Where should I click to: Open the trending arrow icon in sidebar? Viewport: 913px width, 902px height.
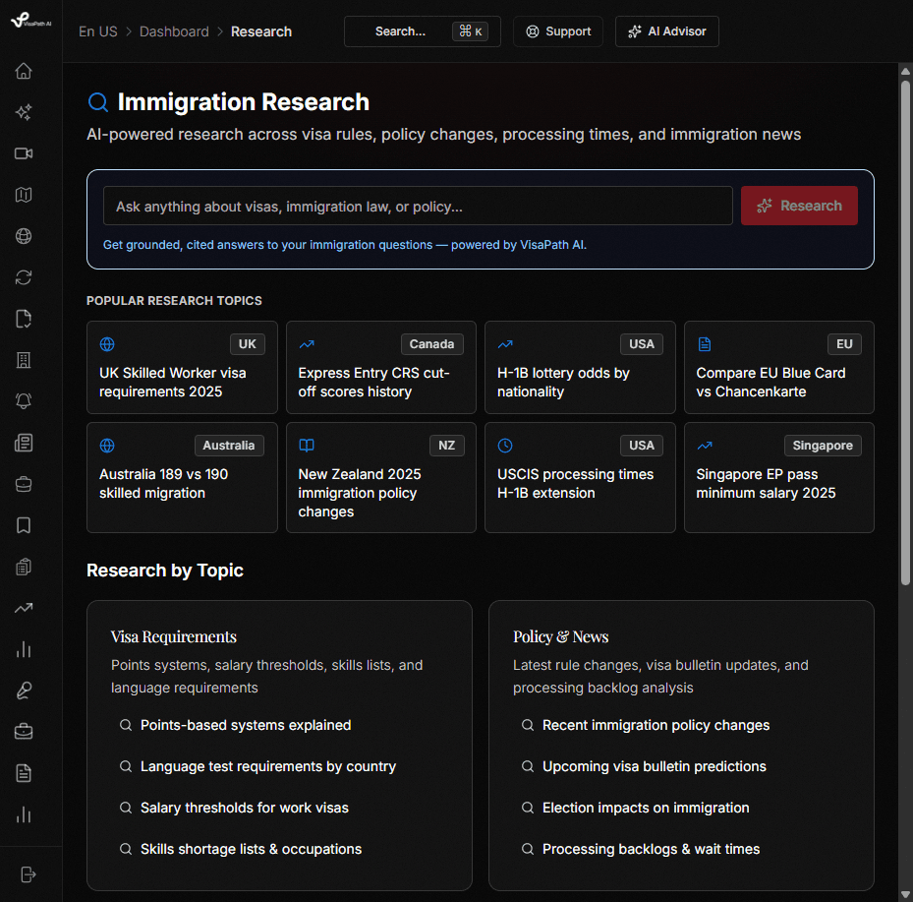coord(24,608)
